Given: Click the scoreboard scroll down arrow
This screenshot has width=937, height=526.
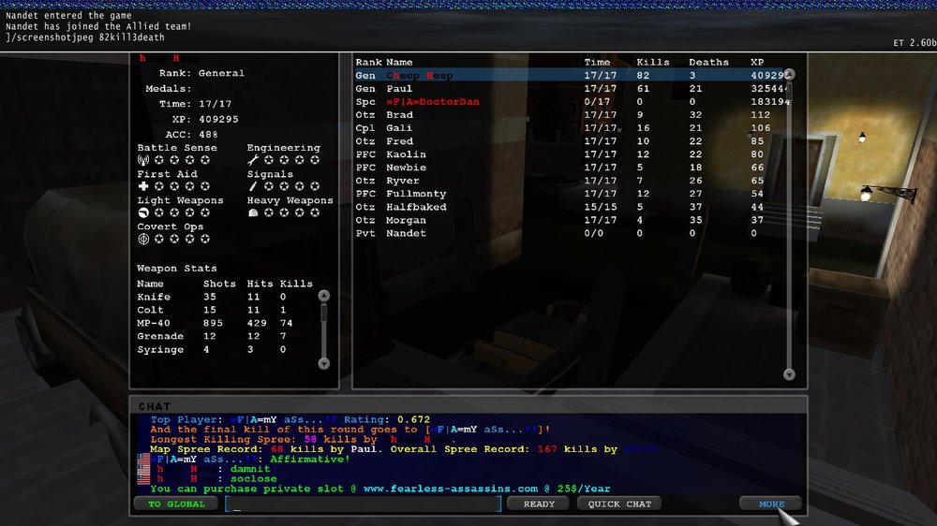Looking at the screenshot, I should [789, 374].
